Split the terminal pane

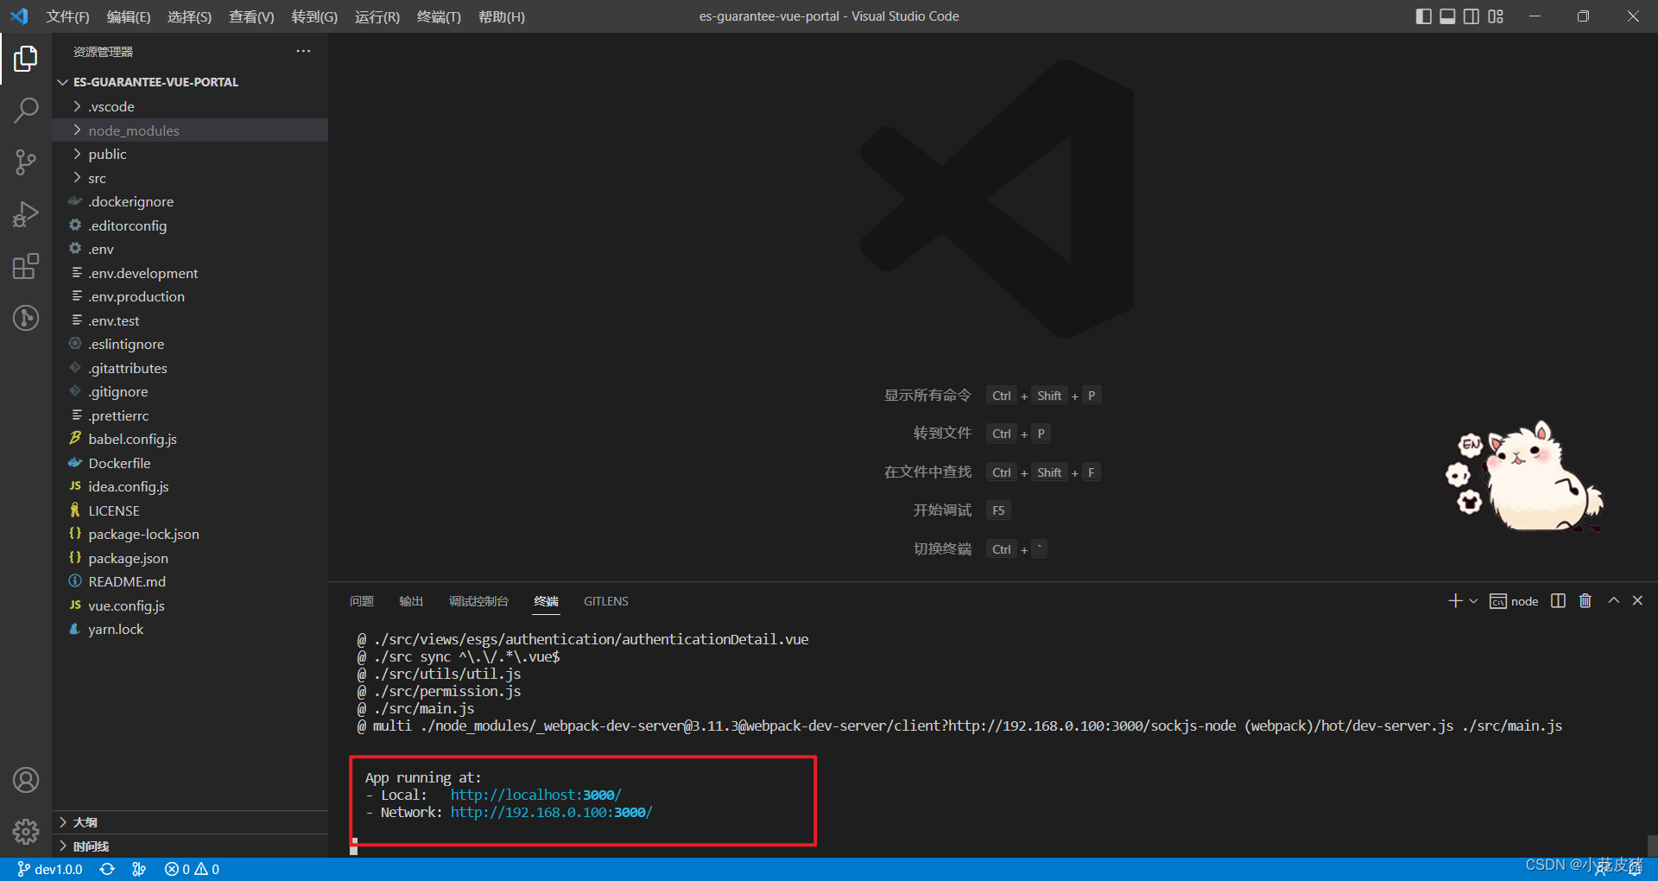point(1557,600)
